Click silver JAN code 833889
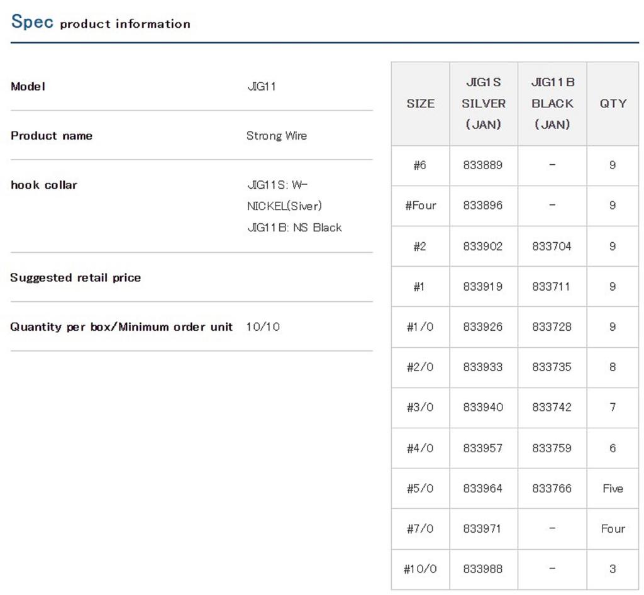644x595 pixels. [483, 165]
